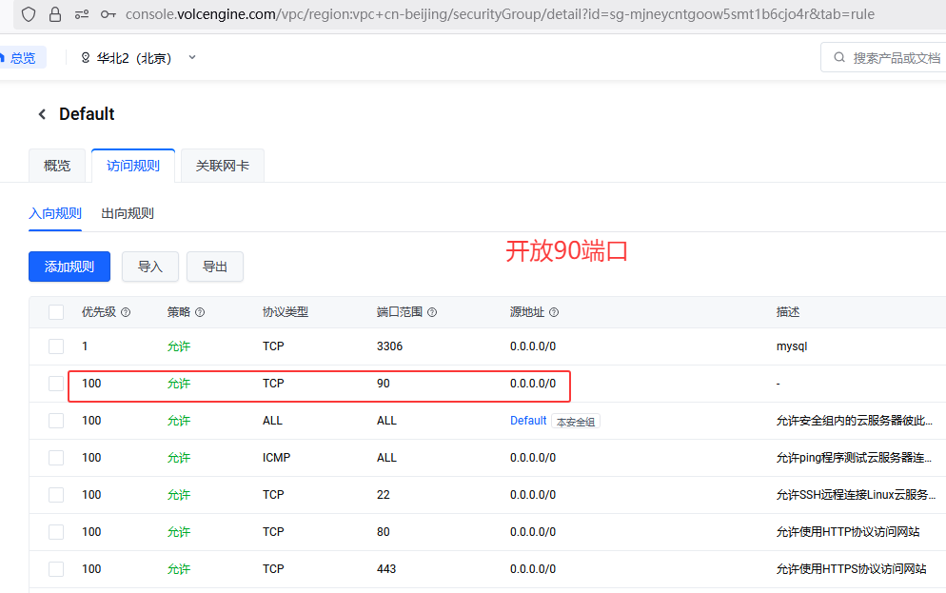This screenshot has height=593, width=946.
Task: Click the 搜索产品或文档 search field
Action: [x=890, y=58]
